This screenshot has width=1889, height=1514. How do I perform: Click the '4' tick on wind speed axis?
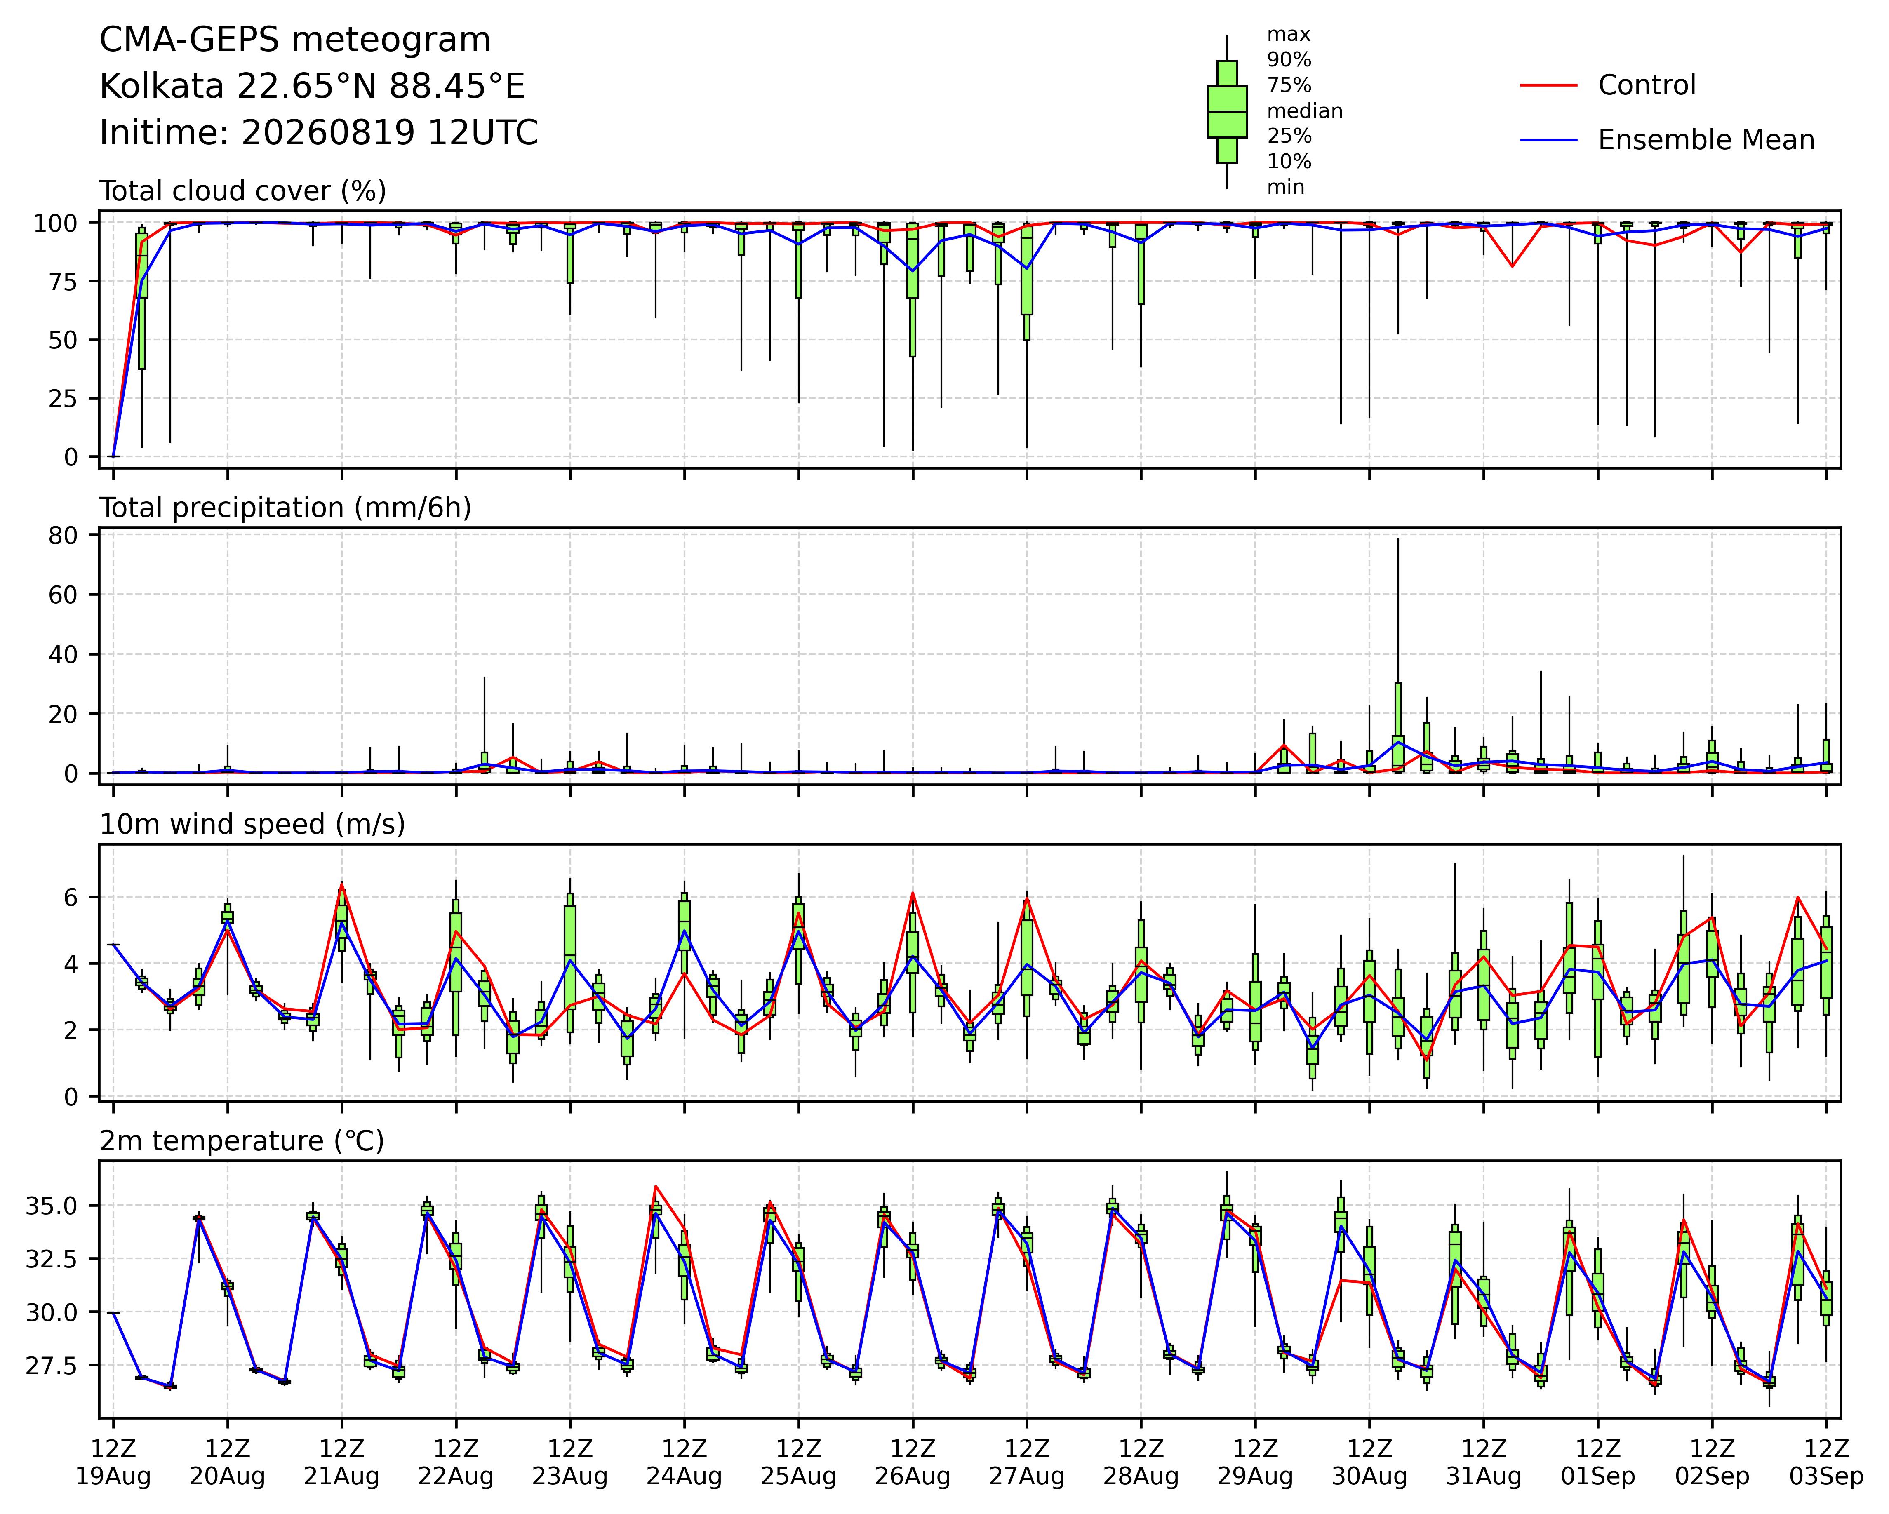pyautogui.click(x=71, y=964)
